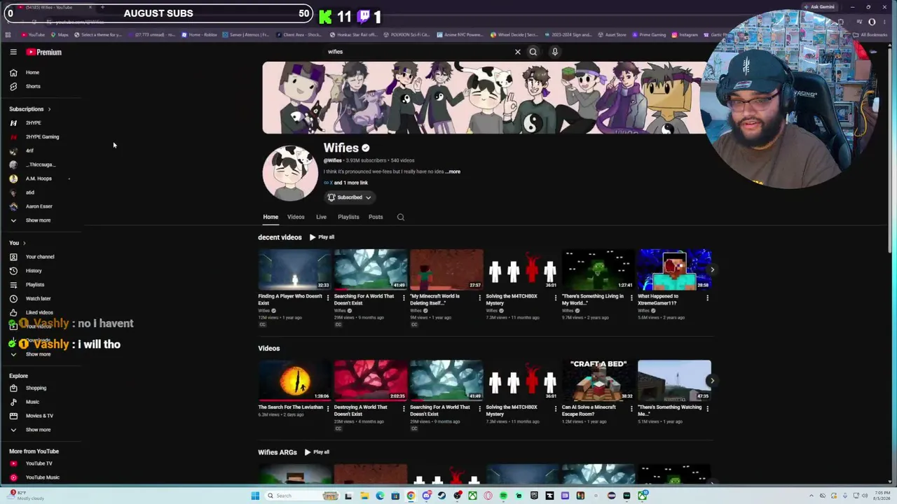Advance the Videos row with the arrow
Image resolution: width=897 pixels, height=504 pixels.
tap(712, 381)
